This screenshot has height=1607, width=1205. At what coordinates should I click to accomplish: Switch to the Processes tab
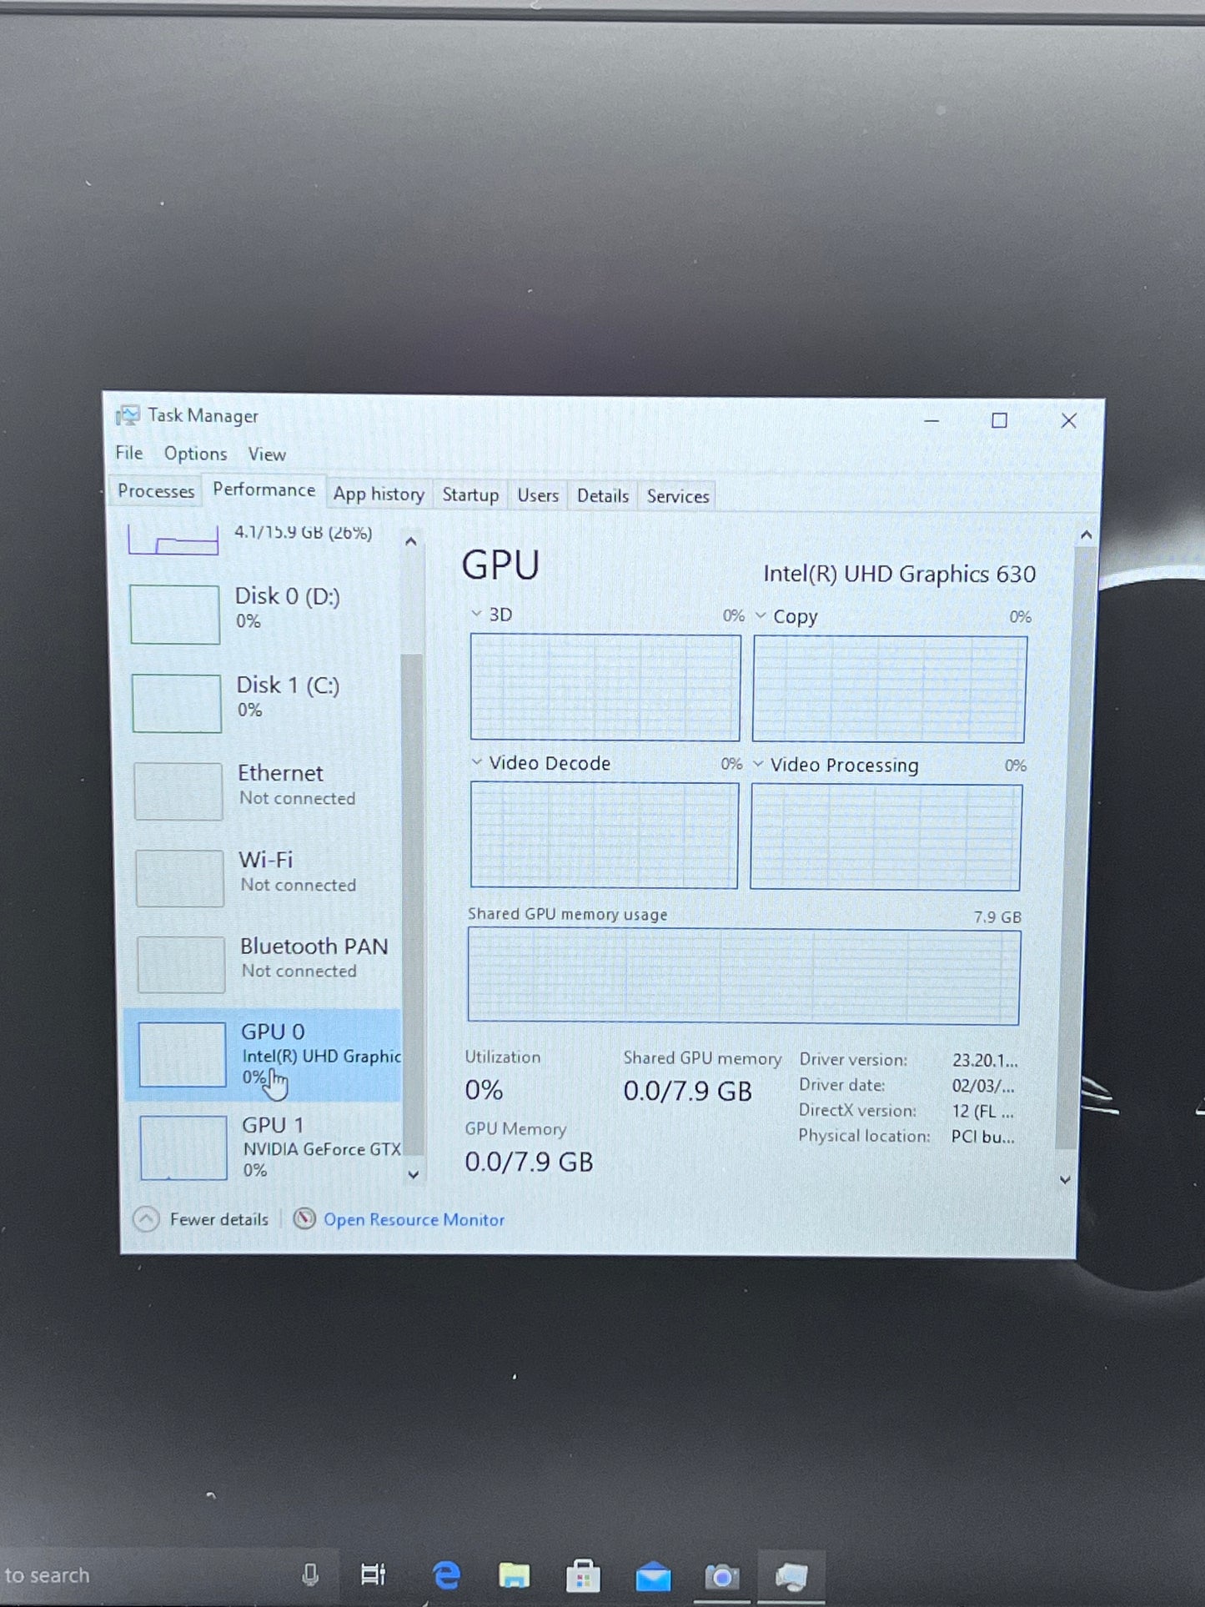coord(156,491)
